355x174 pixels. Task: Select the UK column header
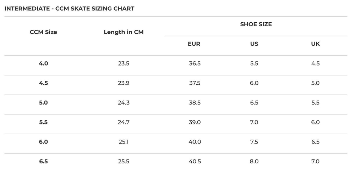tap(315, 44)
